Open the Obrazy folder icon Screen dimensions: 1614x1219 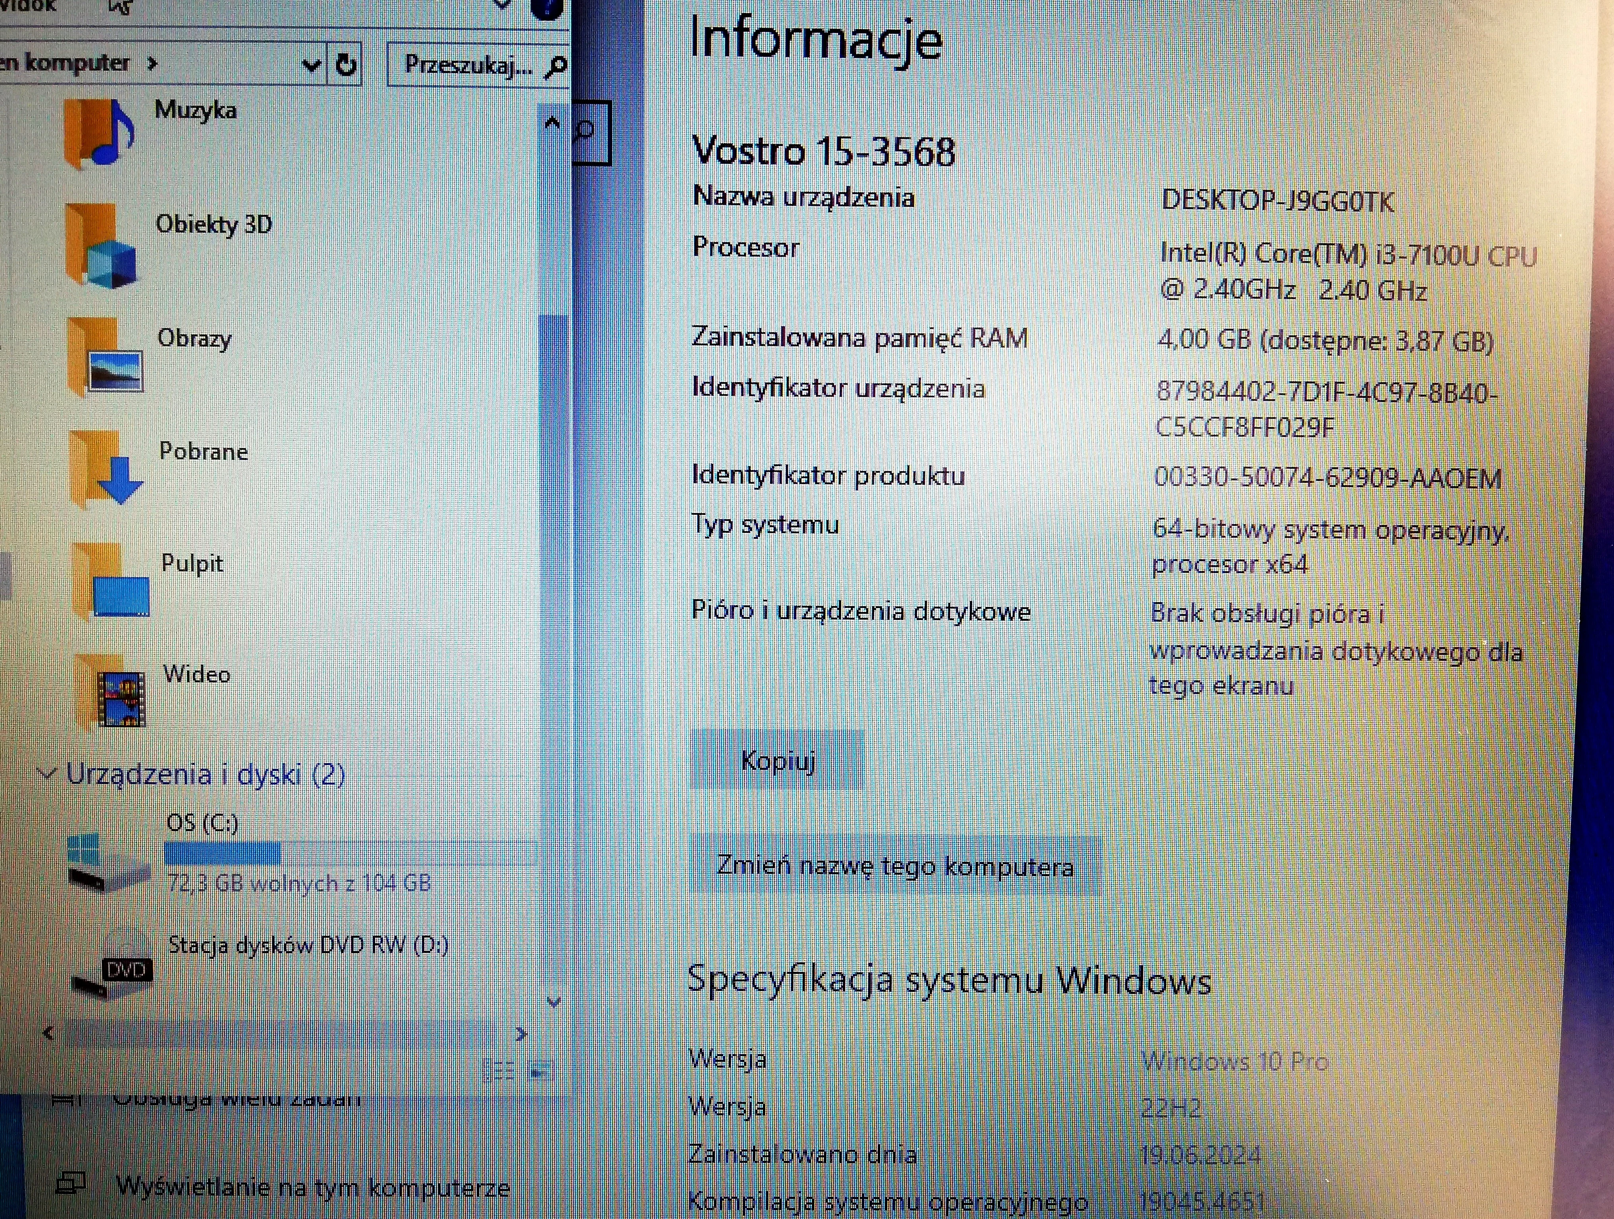pos(106,358)
